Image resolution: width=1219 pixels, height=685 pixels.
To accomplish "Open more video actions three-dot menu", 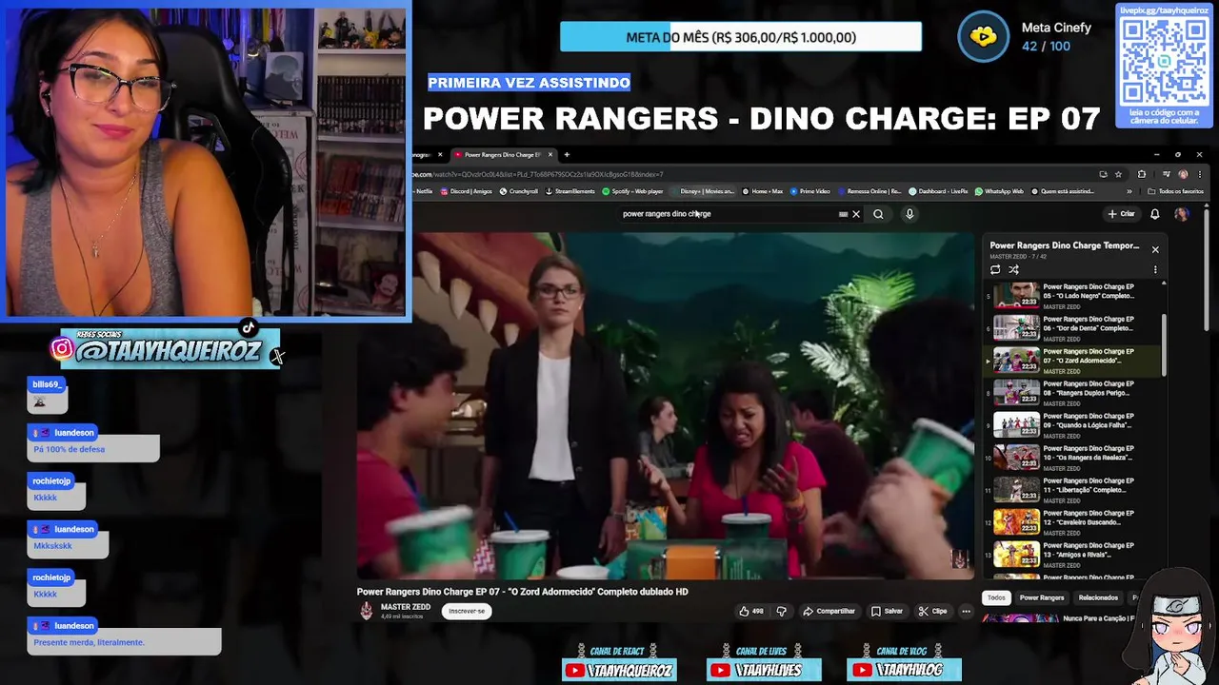I will tap(966, 611).
